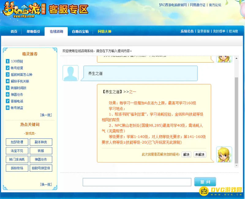Click the 梦幻西游 game logo
Image resolution: width=245 pixels, height=199 pixels.
(x=24, y=10)
